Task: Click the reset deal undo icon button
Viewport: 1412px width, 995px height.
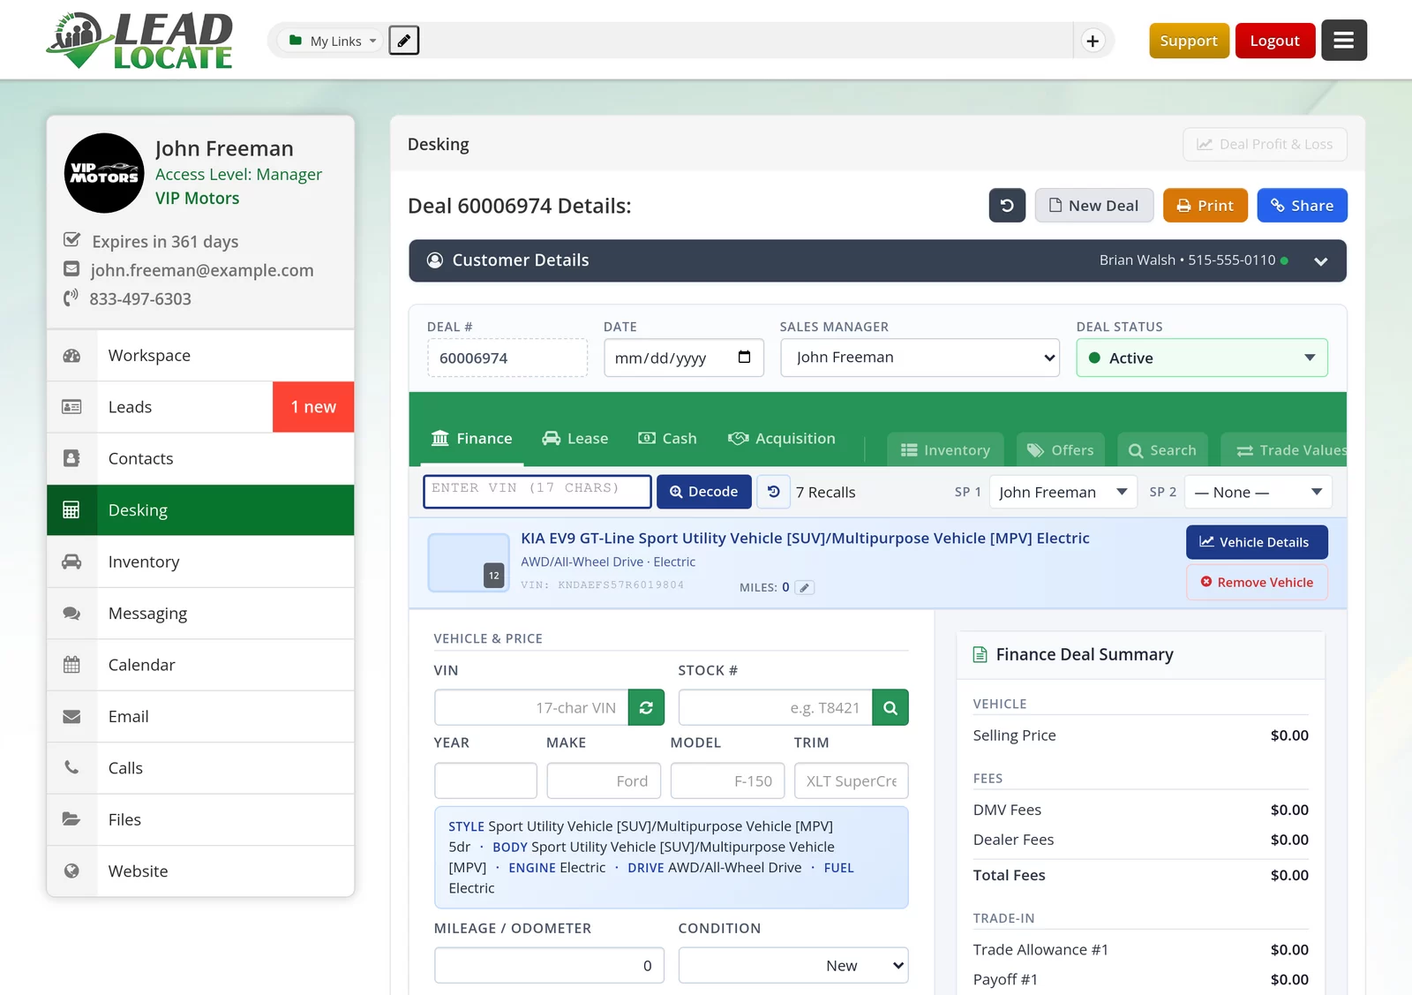Action: tap(1007, 206)
